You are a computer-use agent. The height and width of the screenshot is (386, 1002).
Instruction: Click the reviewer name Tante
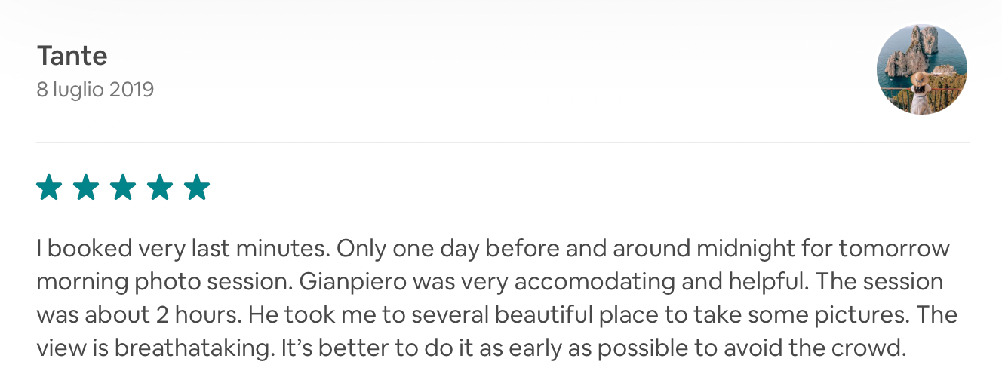[x=72, y=56]
